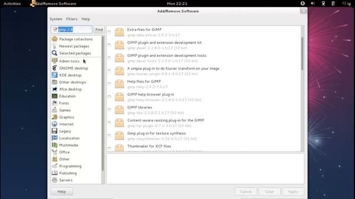Tick checkbox for GIMP libraries
Image resolution: width=355 pixels, height=199 pixels.
109,110
